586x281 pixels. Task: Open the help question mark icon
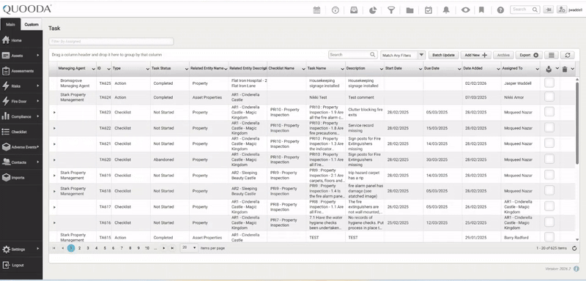(x=500, y=10)
